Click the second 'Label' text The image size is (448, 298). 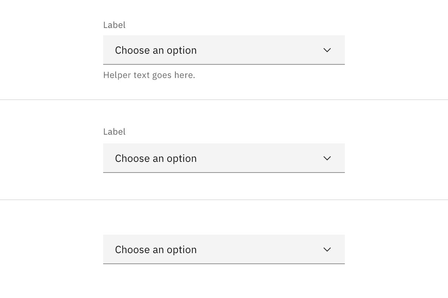tap(114, 132)
